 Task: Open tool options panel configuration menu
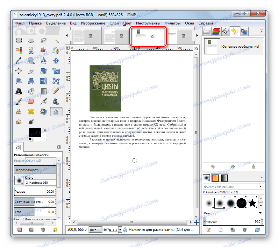tap(59, 147)
